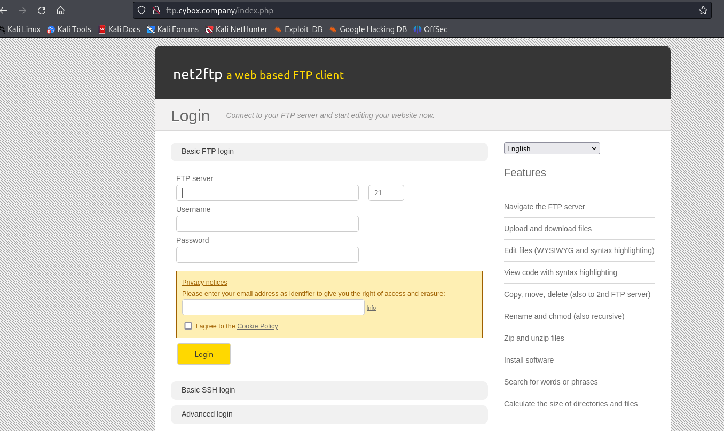Click the 'FTP server' field label
Image resolution: width=724 pixels, height=431 pixels.
point(195,178)
